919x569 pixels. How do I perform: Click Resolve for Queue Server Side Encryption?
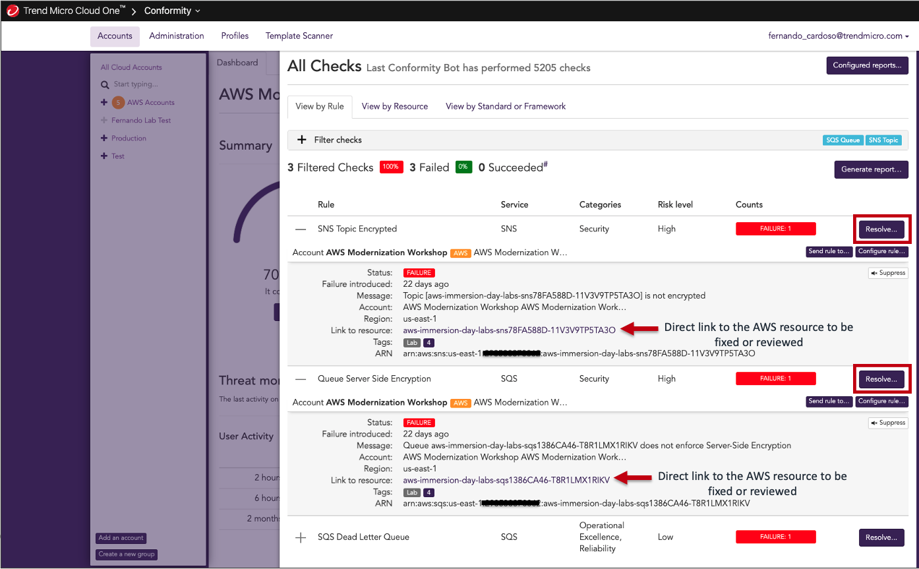click(x=881, y=379)
